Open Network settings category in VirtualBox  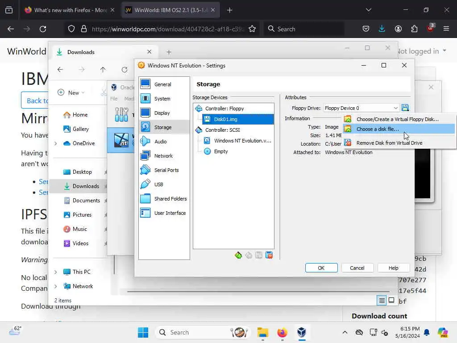pyautogui.click(x=164, y=156)
